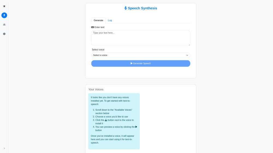Click the download icon in the instructions
273x153 pixels.
pyautogui.click(x=106, y=120)
